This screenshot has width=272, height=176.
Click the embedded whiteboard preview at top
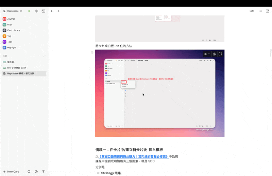point(160,29)
